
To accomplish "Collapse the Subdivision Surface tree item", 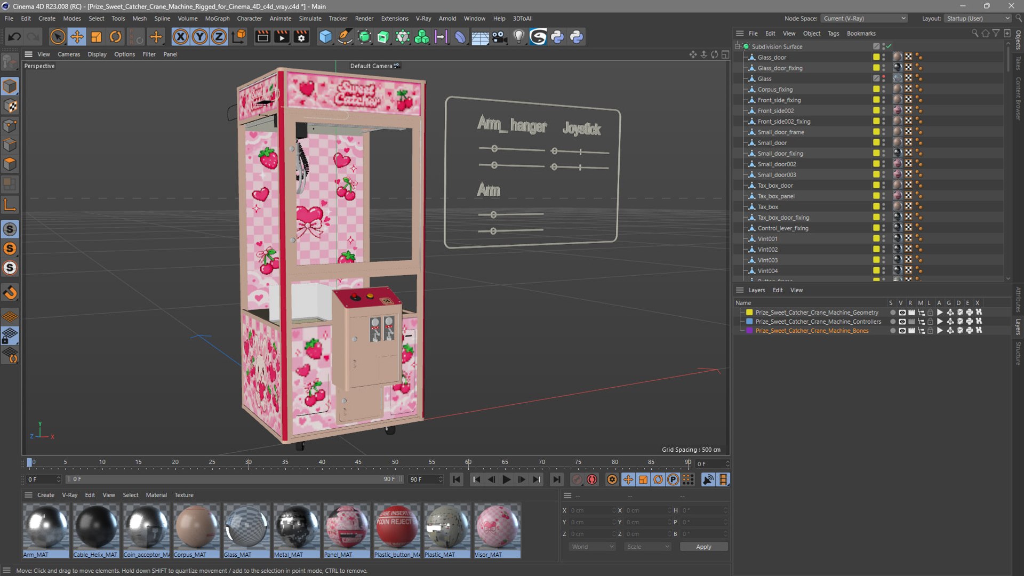I will (738, 46).
